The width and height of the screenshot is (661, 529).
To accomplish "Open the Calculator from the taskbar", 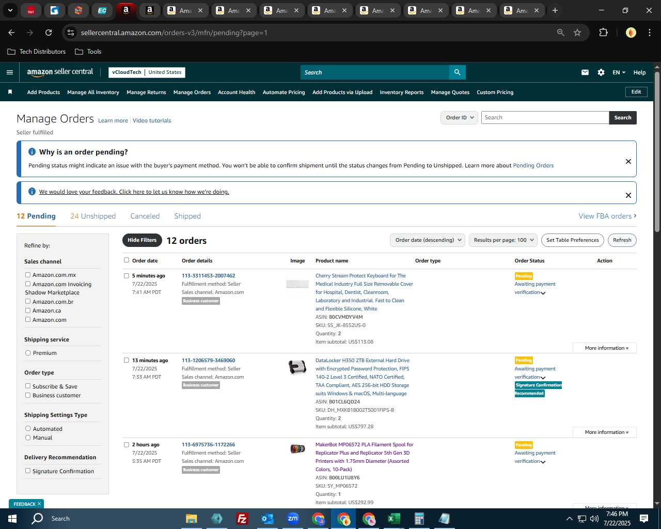I will pos(419,519).
